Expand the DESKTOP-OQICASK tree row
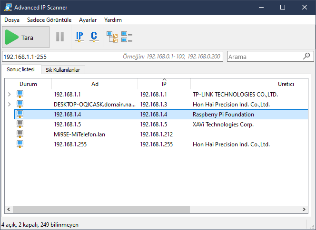The image size is (316, 230). (x=9, y=104)
